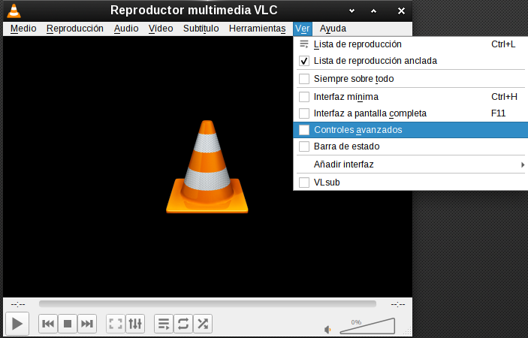
Task: Click elapsed time label left of seek bar
Action: 18,304
